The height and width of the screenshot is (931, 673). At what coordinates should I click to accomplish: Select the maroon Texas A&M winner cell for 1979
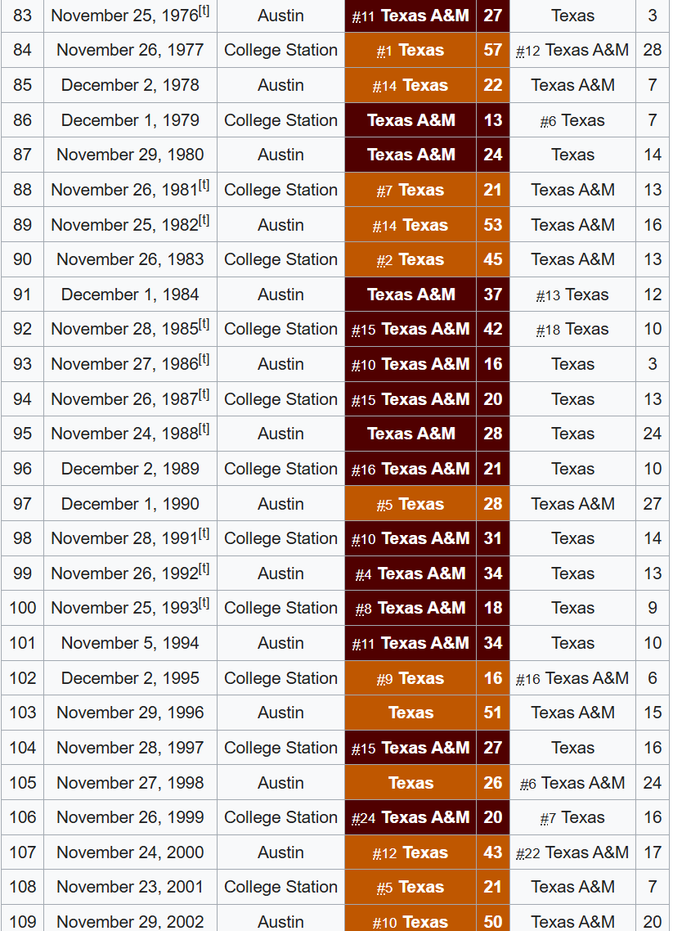coord(411,120)
